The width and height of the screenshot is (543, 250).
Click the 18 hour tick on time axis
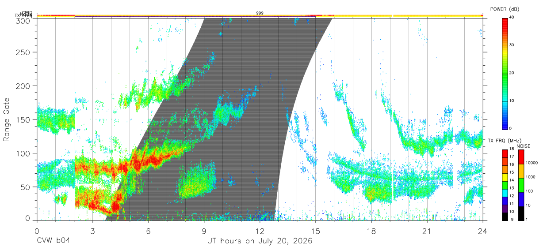click(x=371, y=231)
